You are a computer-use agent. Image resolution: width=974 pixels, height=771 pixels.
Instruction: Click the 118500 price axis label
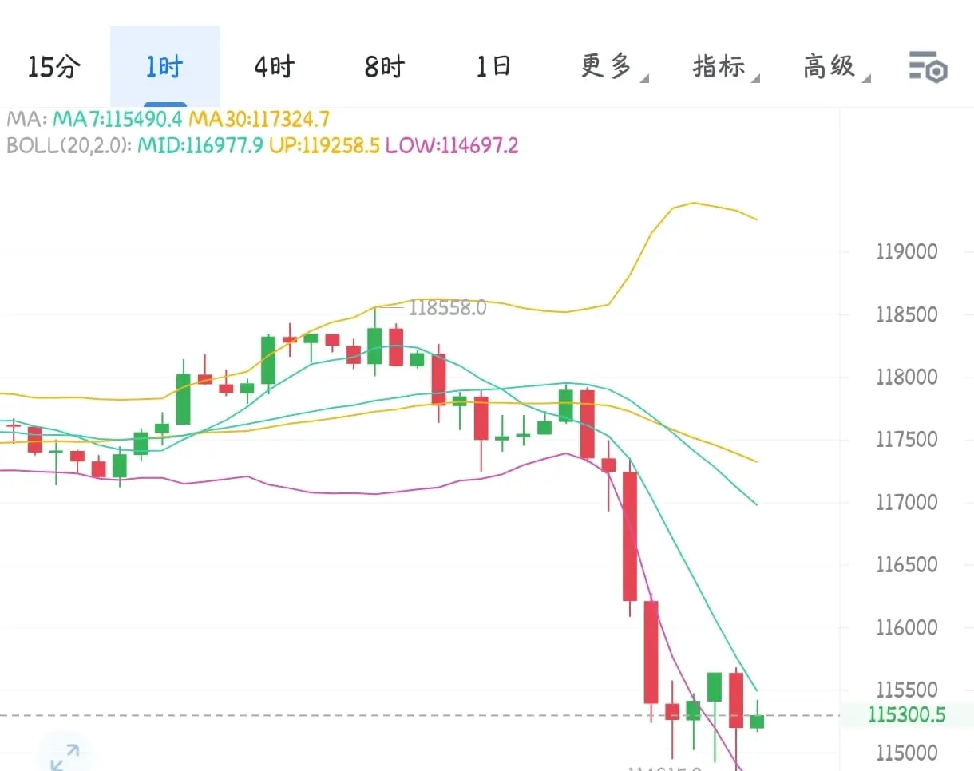tap(906, 314)
